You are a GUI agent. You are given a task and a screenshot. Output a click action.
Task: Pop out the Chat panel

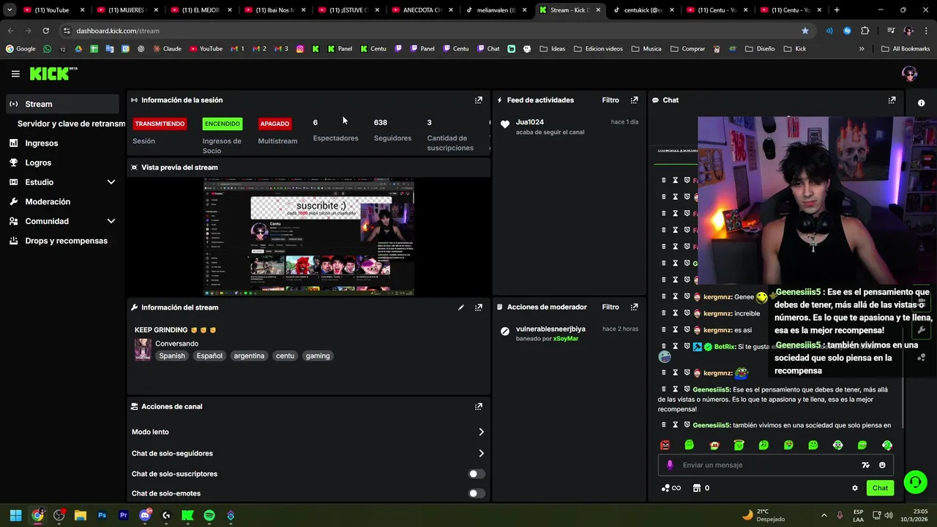892,100
